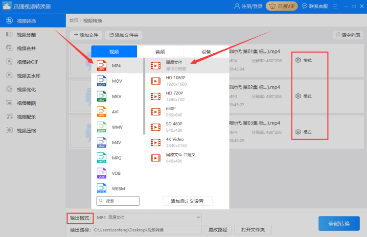Clear list with 清空列表
The image size is (367, 237).
pyautogui.click(x=348, y=35)
